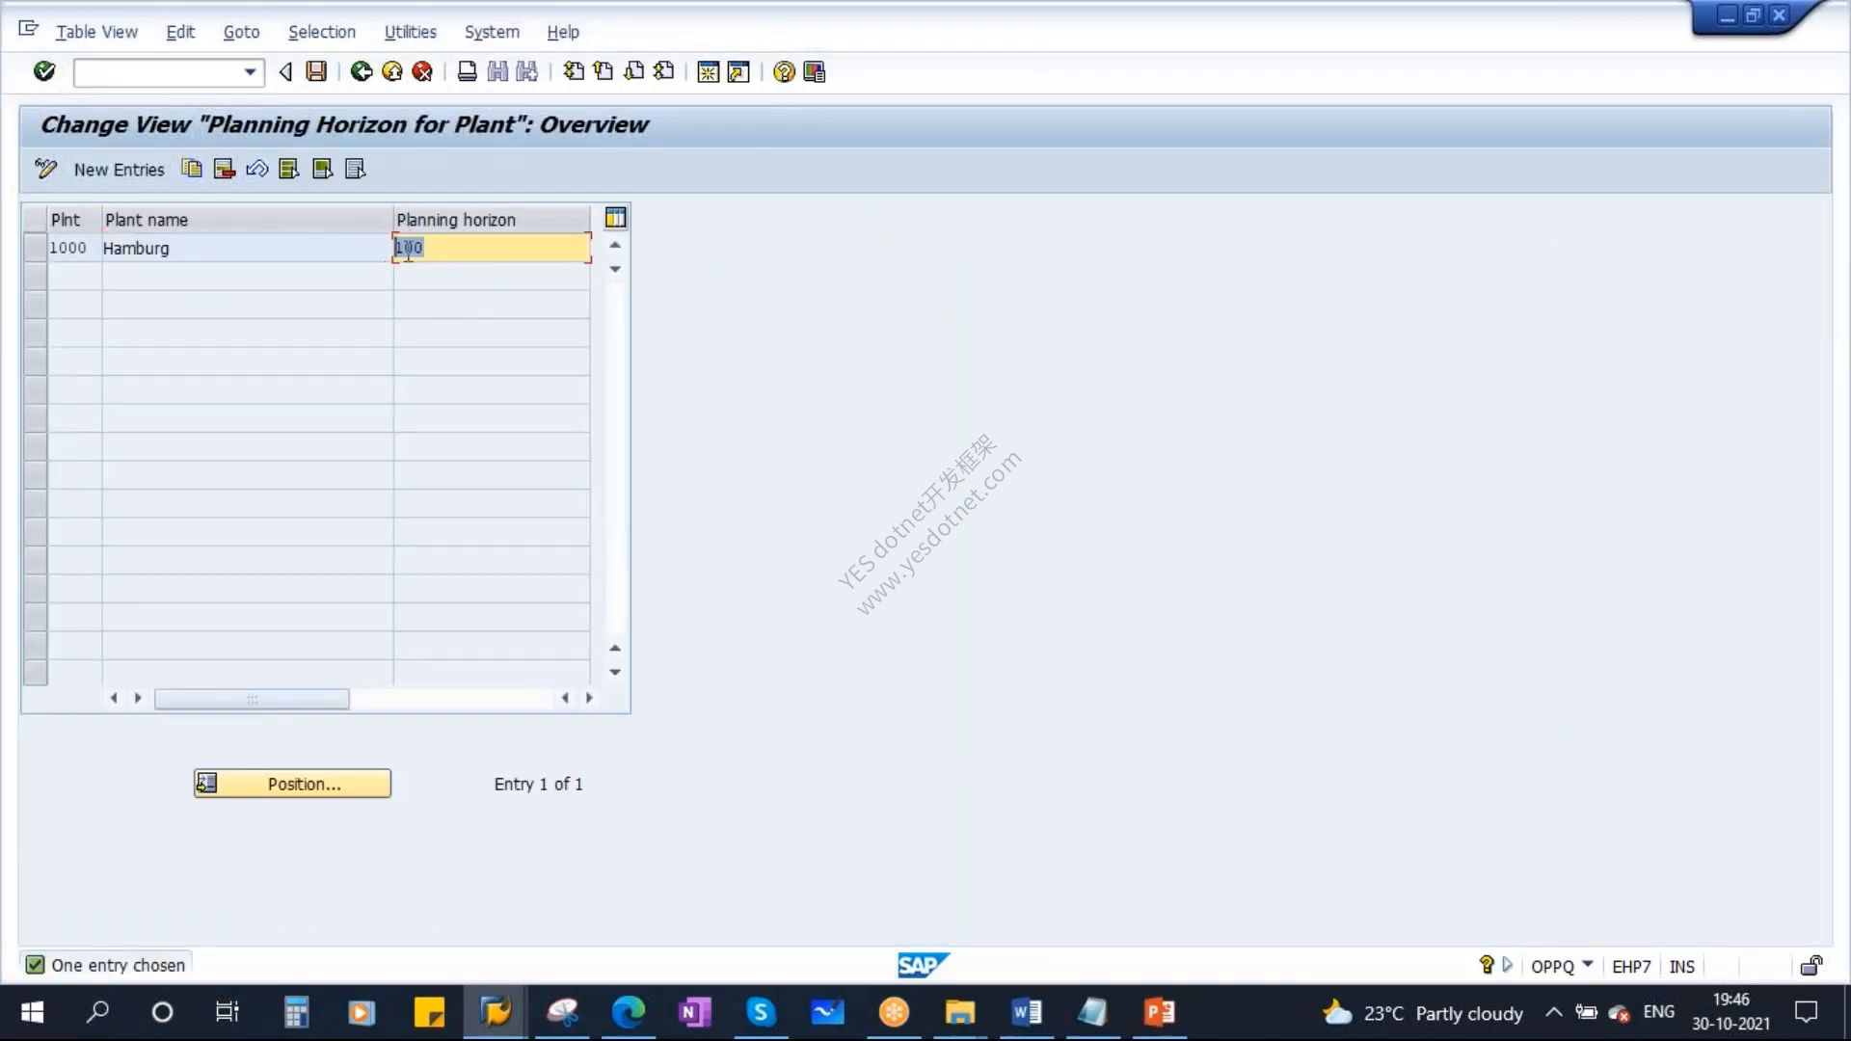Click the green Enter checkmark icon
This screenshot has width=1851, height=1041.
(x=44, y=71)
